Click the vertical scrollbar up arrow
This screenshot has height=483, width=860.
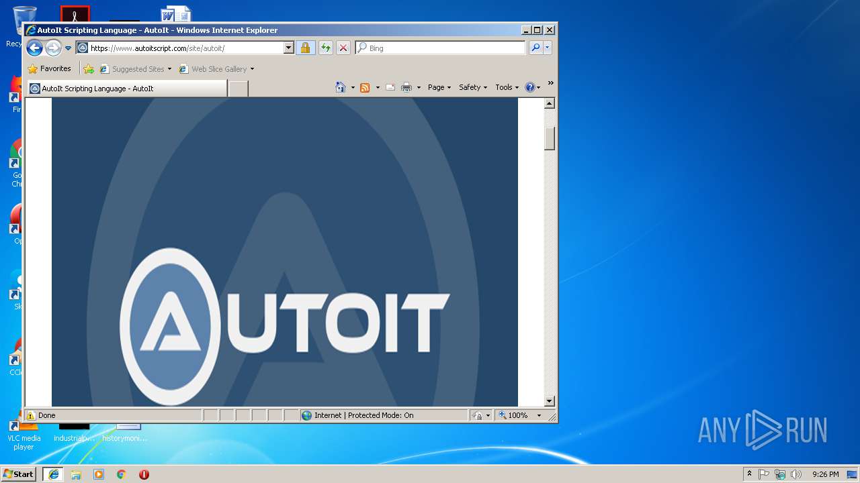tap(550, 103)
